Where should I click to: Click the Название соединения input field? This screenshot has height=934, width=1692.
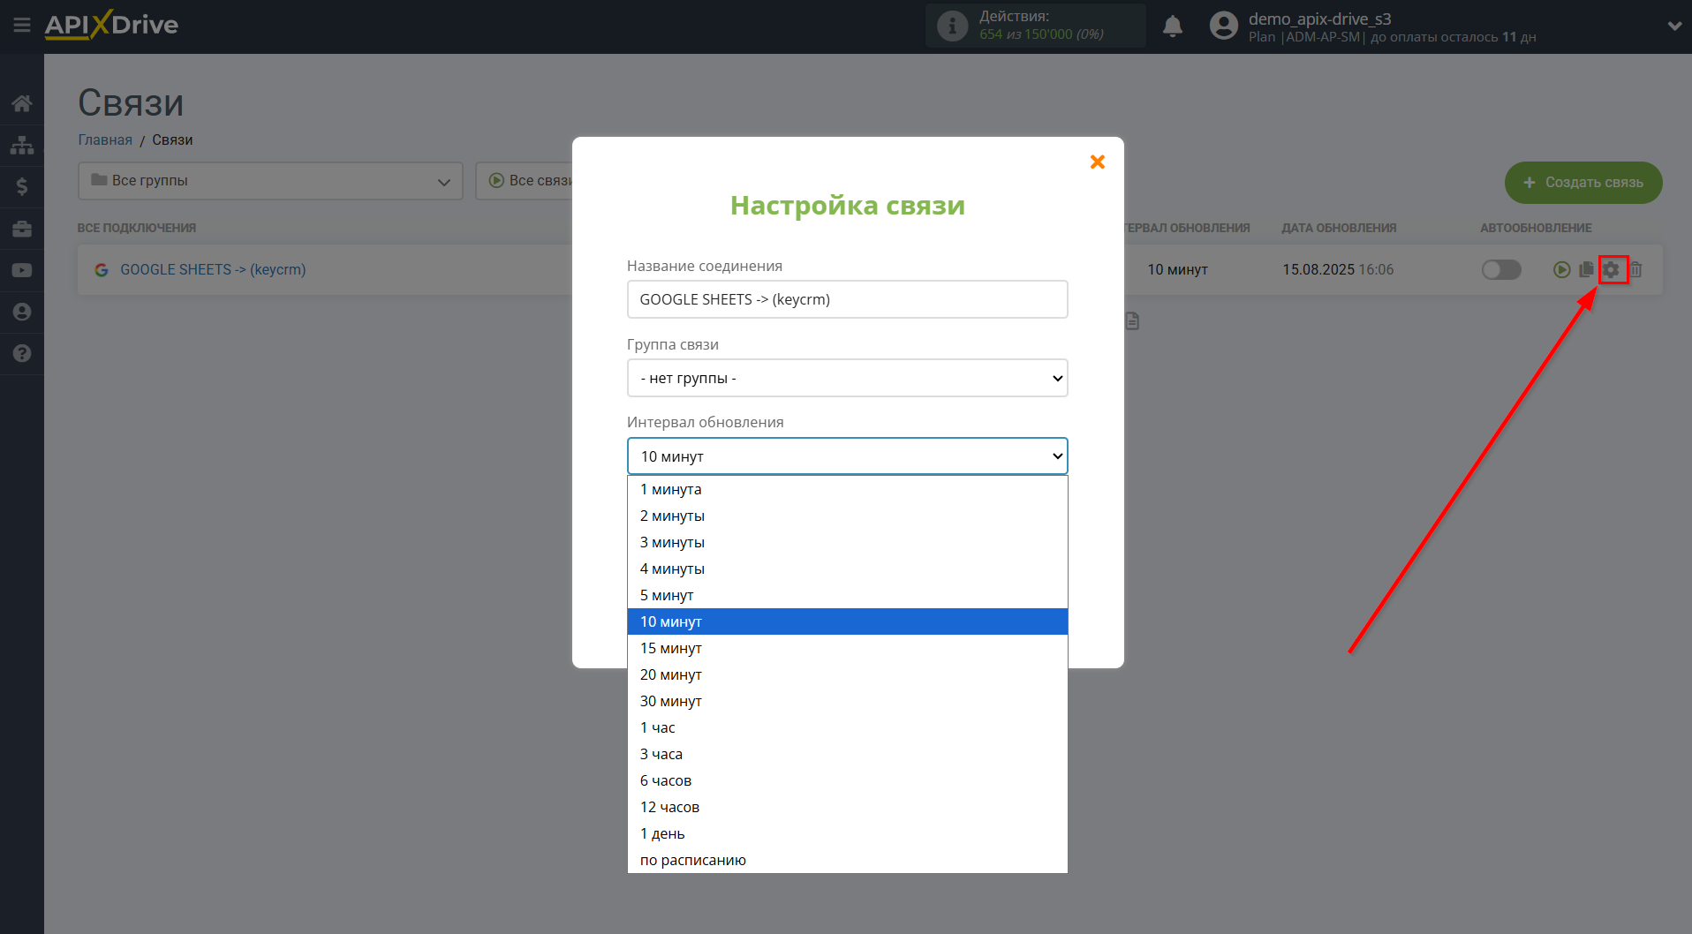point(847,299)
